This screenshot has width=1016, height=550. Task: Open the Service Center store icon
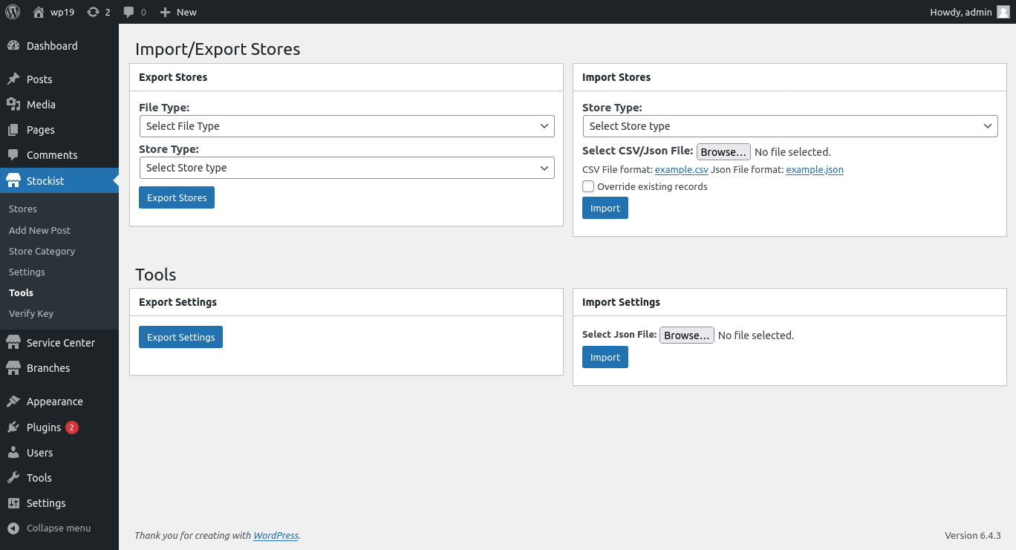click(13, 343)
